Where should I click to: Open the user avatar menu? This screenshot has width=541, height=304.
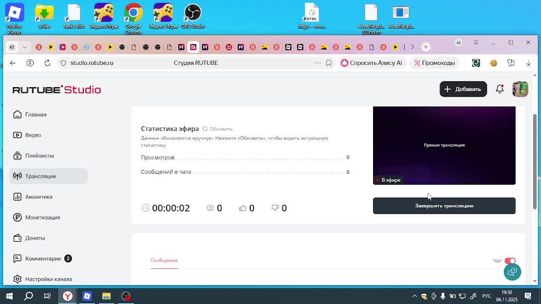coord(520,89)
